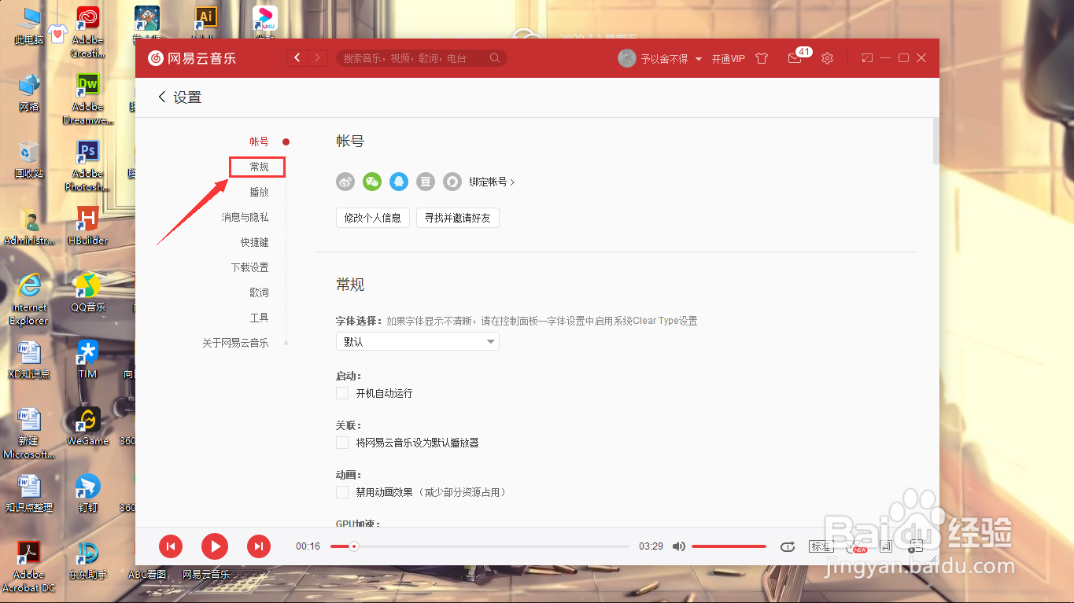Bind Douban account icon
Viewport: 1074px width, 603px height.
(426, 182)
